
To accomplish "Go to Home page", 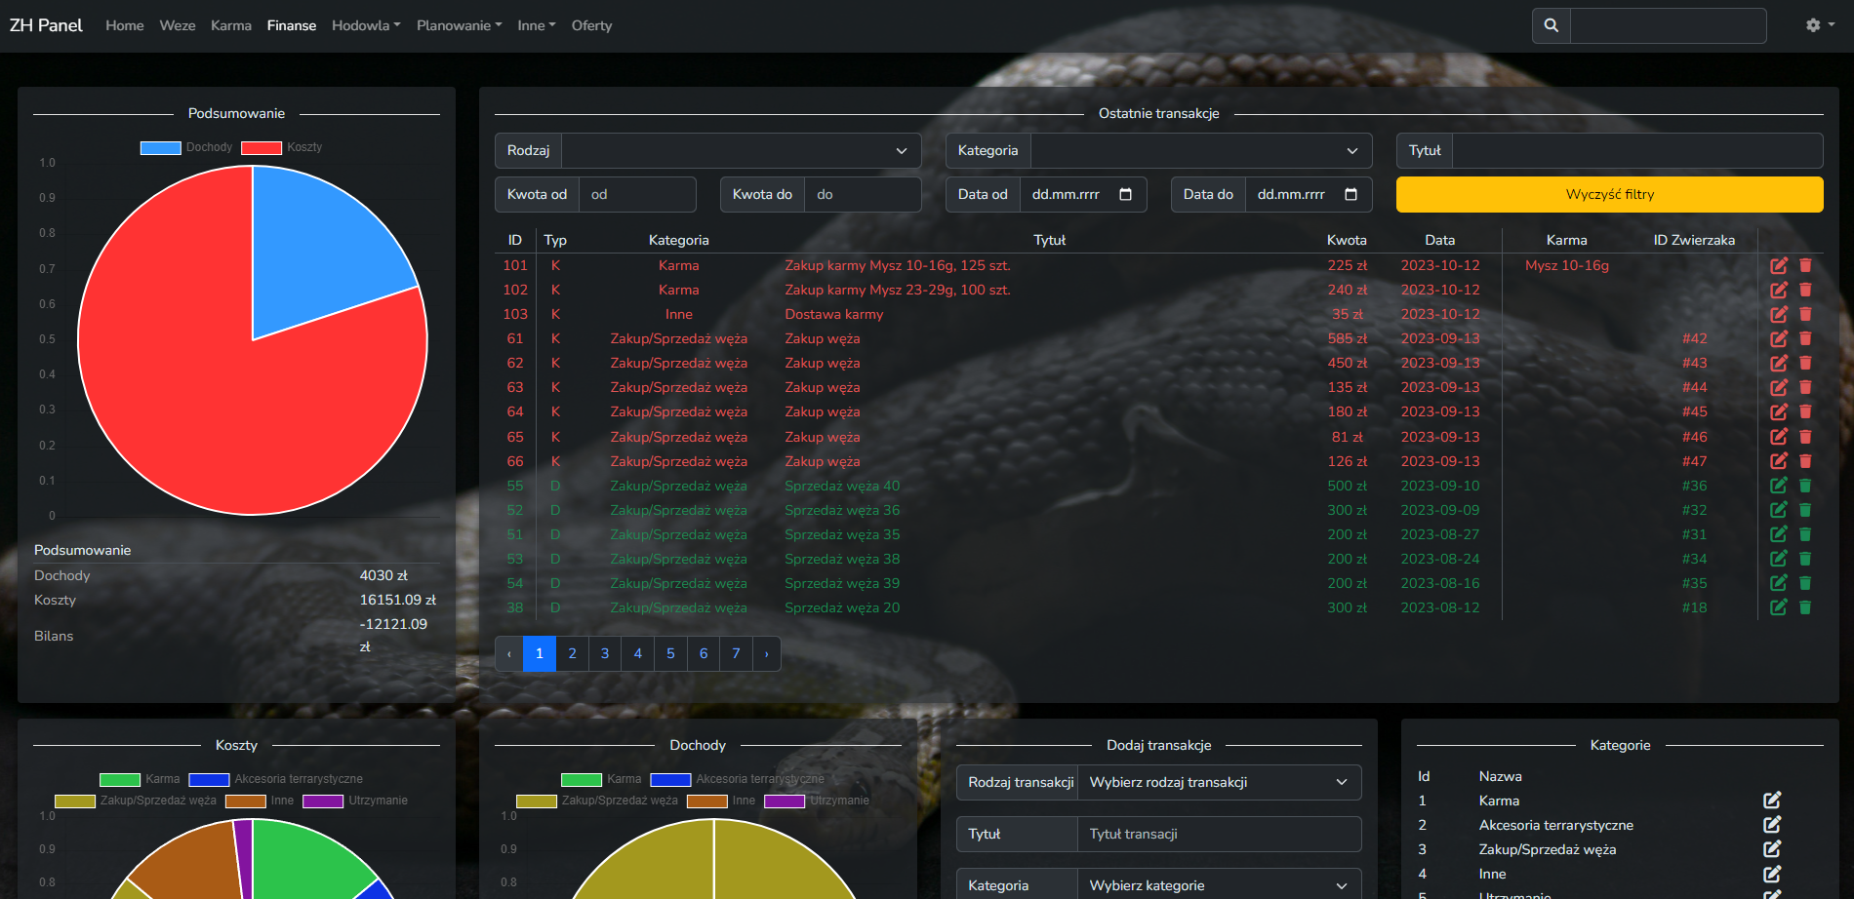I will click(x=125, y=25).
